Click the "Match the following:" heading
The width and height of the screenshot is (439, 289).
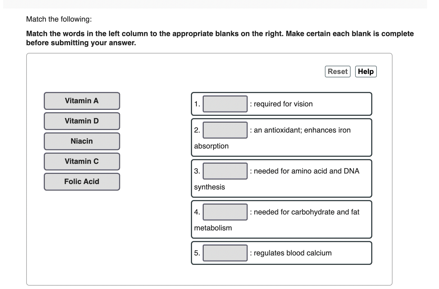pos(59,19)
